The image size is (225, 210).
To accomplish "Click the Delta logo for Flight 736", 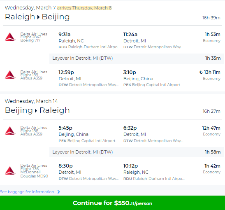I will (x=10, y=170).
